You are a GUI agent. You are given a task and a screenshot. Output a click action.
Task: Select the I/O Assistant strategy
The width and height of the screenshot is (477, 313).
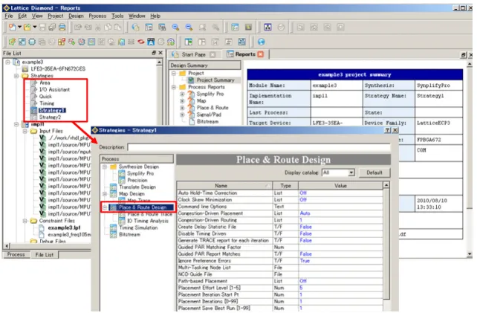click(x=54, y=89)
